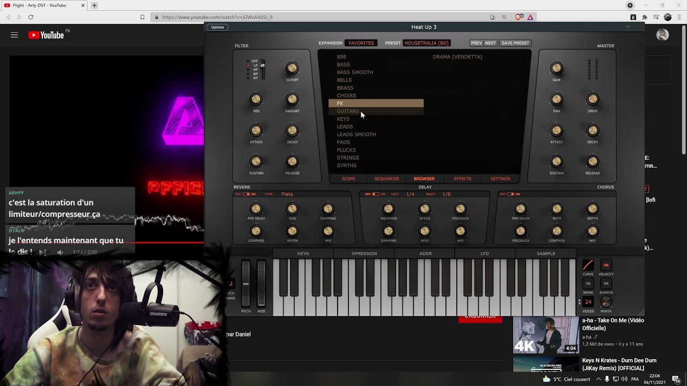
Task: Change the Delay right 1/8 value
Action: pos(447,194)
